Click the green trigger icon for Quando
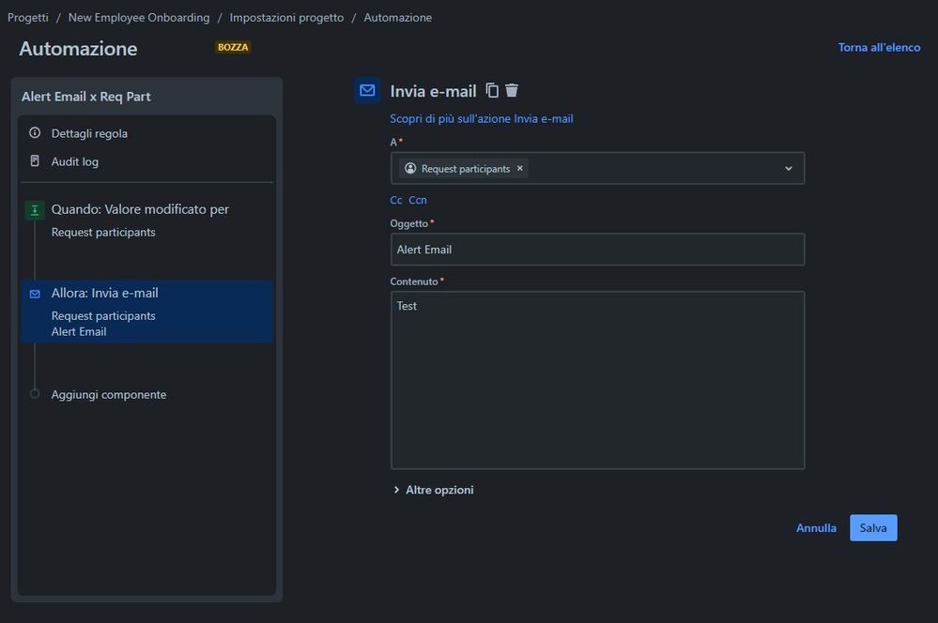 click(35, 210)
